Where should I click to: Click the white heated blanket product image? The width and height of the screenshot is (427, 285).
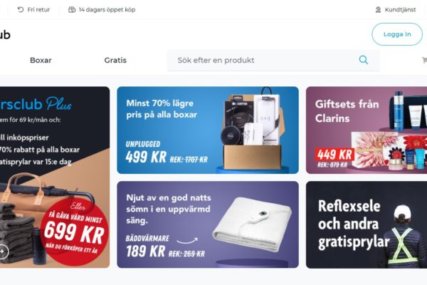252,224
